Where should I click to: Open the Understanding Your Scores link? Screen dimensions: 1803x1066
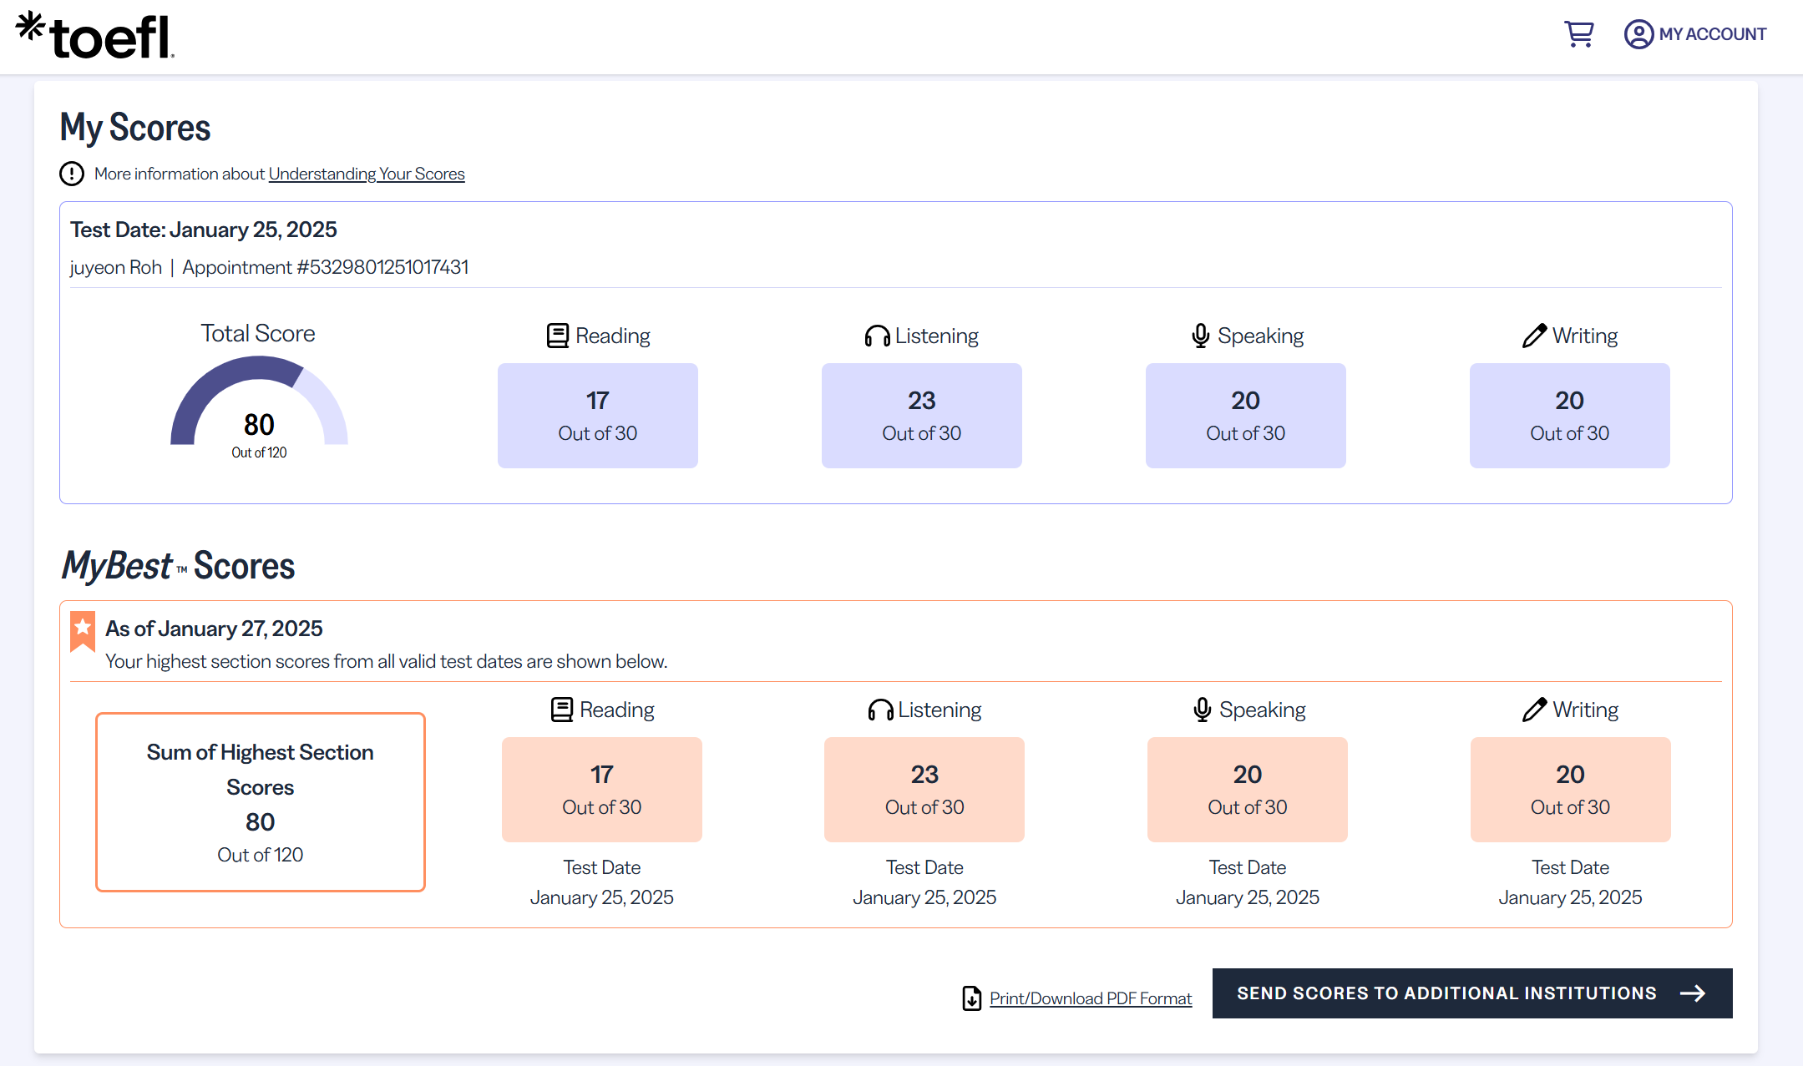click(x=366, y=174)
